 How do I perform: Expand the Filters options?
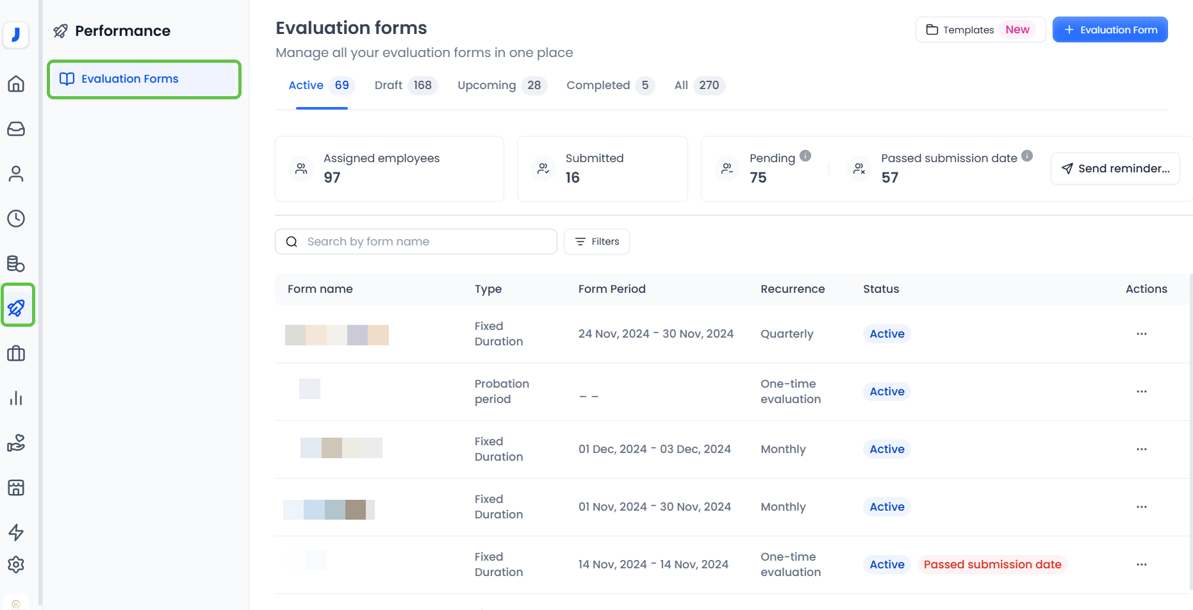tap(596, 242)
